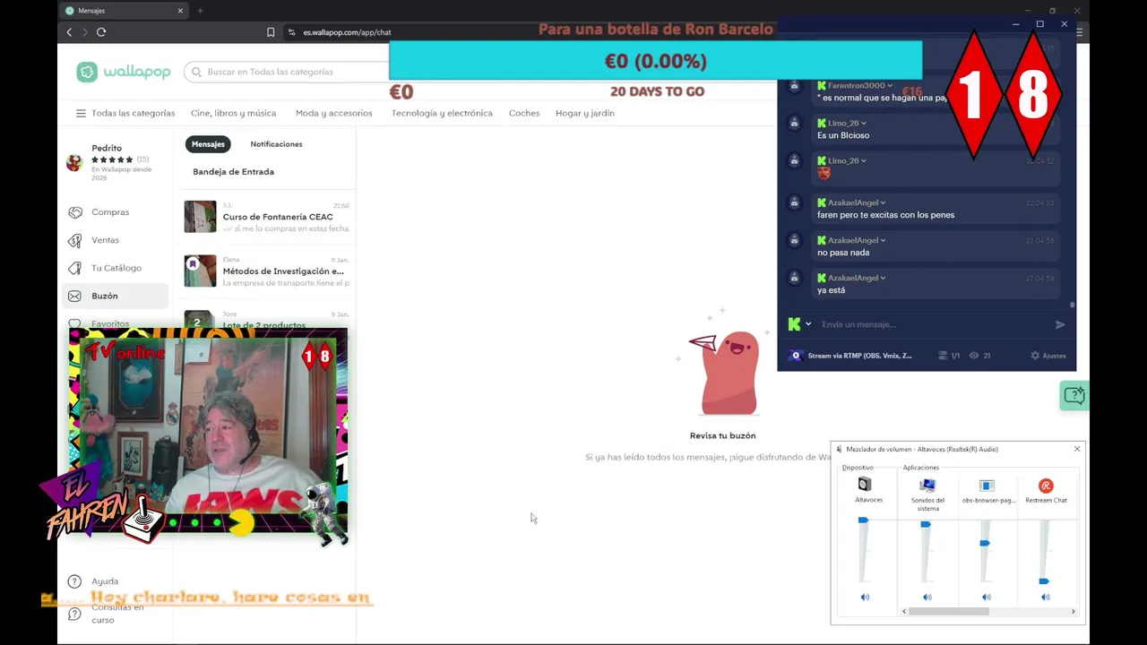Viewport: 1147px width, 645px height.
Task: Click the mixer horizontal scrollbar left arrow
Action: click(904, 612)
